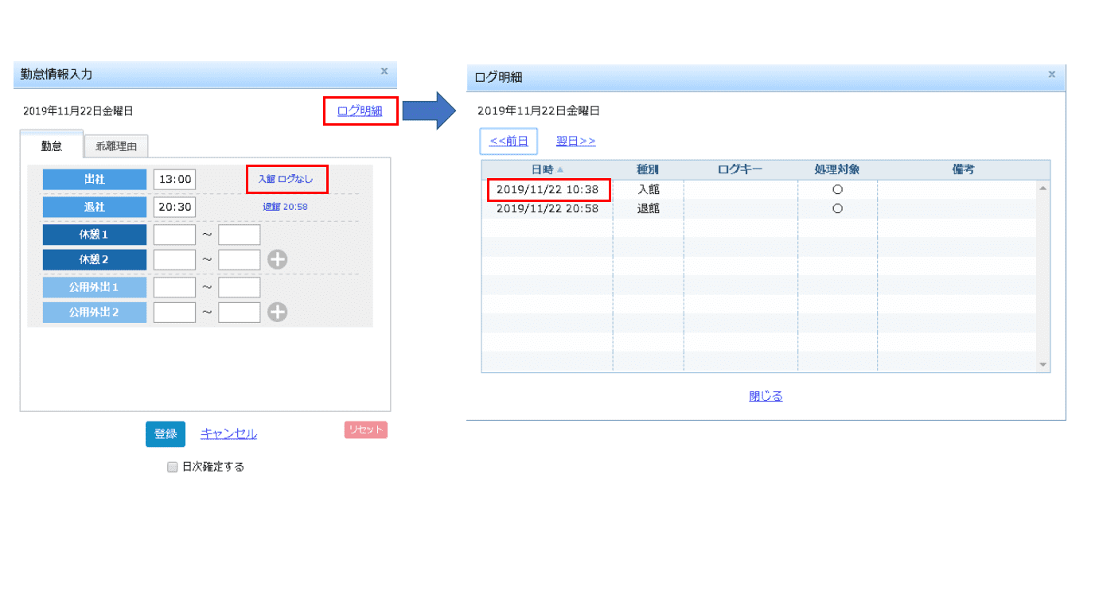This screenshot has height=606, width=1099.
Task: Click the plus icon beside 公用外出2 row
Action: (277, 313)
